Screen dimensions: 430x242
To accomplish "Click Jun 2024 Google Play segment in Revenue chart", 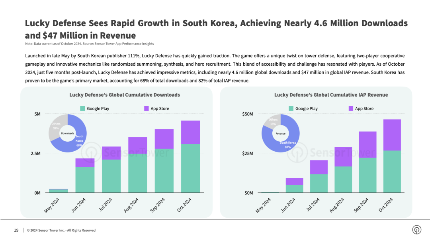I will pyautogui.click(x=294, y=189).
